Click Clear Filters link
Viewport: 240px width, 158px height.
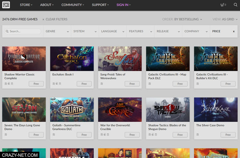pos(56,19)
